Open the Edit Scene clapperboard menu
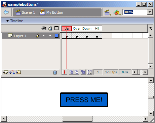The image size is (155, 123). pyautogui.click(x=108, y=12)
